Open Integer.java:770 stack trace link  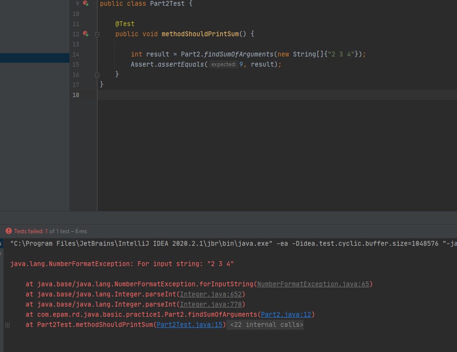coord(211,305)
